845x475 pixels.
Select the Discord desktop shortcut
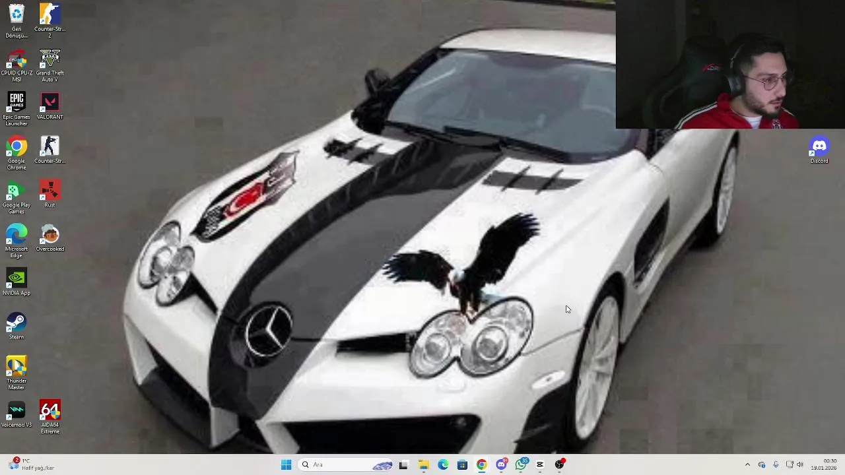click(x=819, y=150)
